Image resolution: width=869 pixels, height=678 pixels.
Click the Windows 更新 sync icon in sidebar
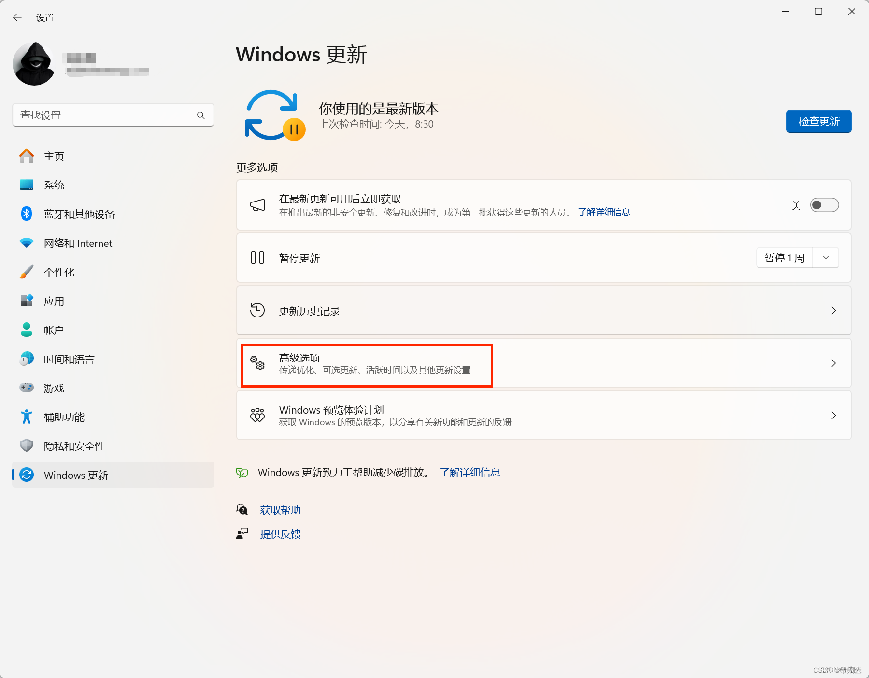27,475
